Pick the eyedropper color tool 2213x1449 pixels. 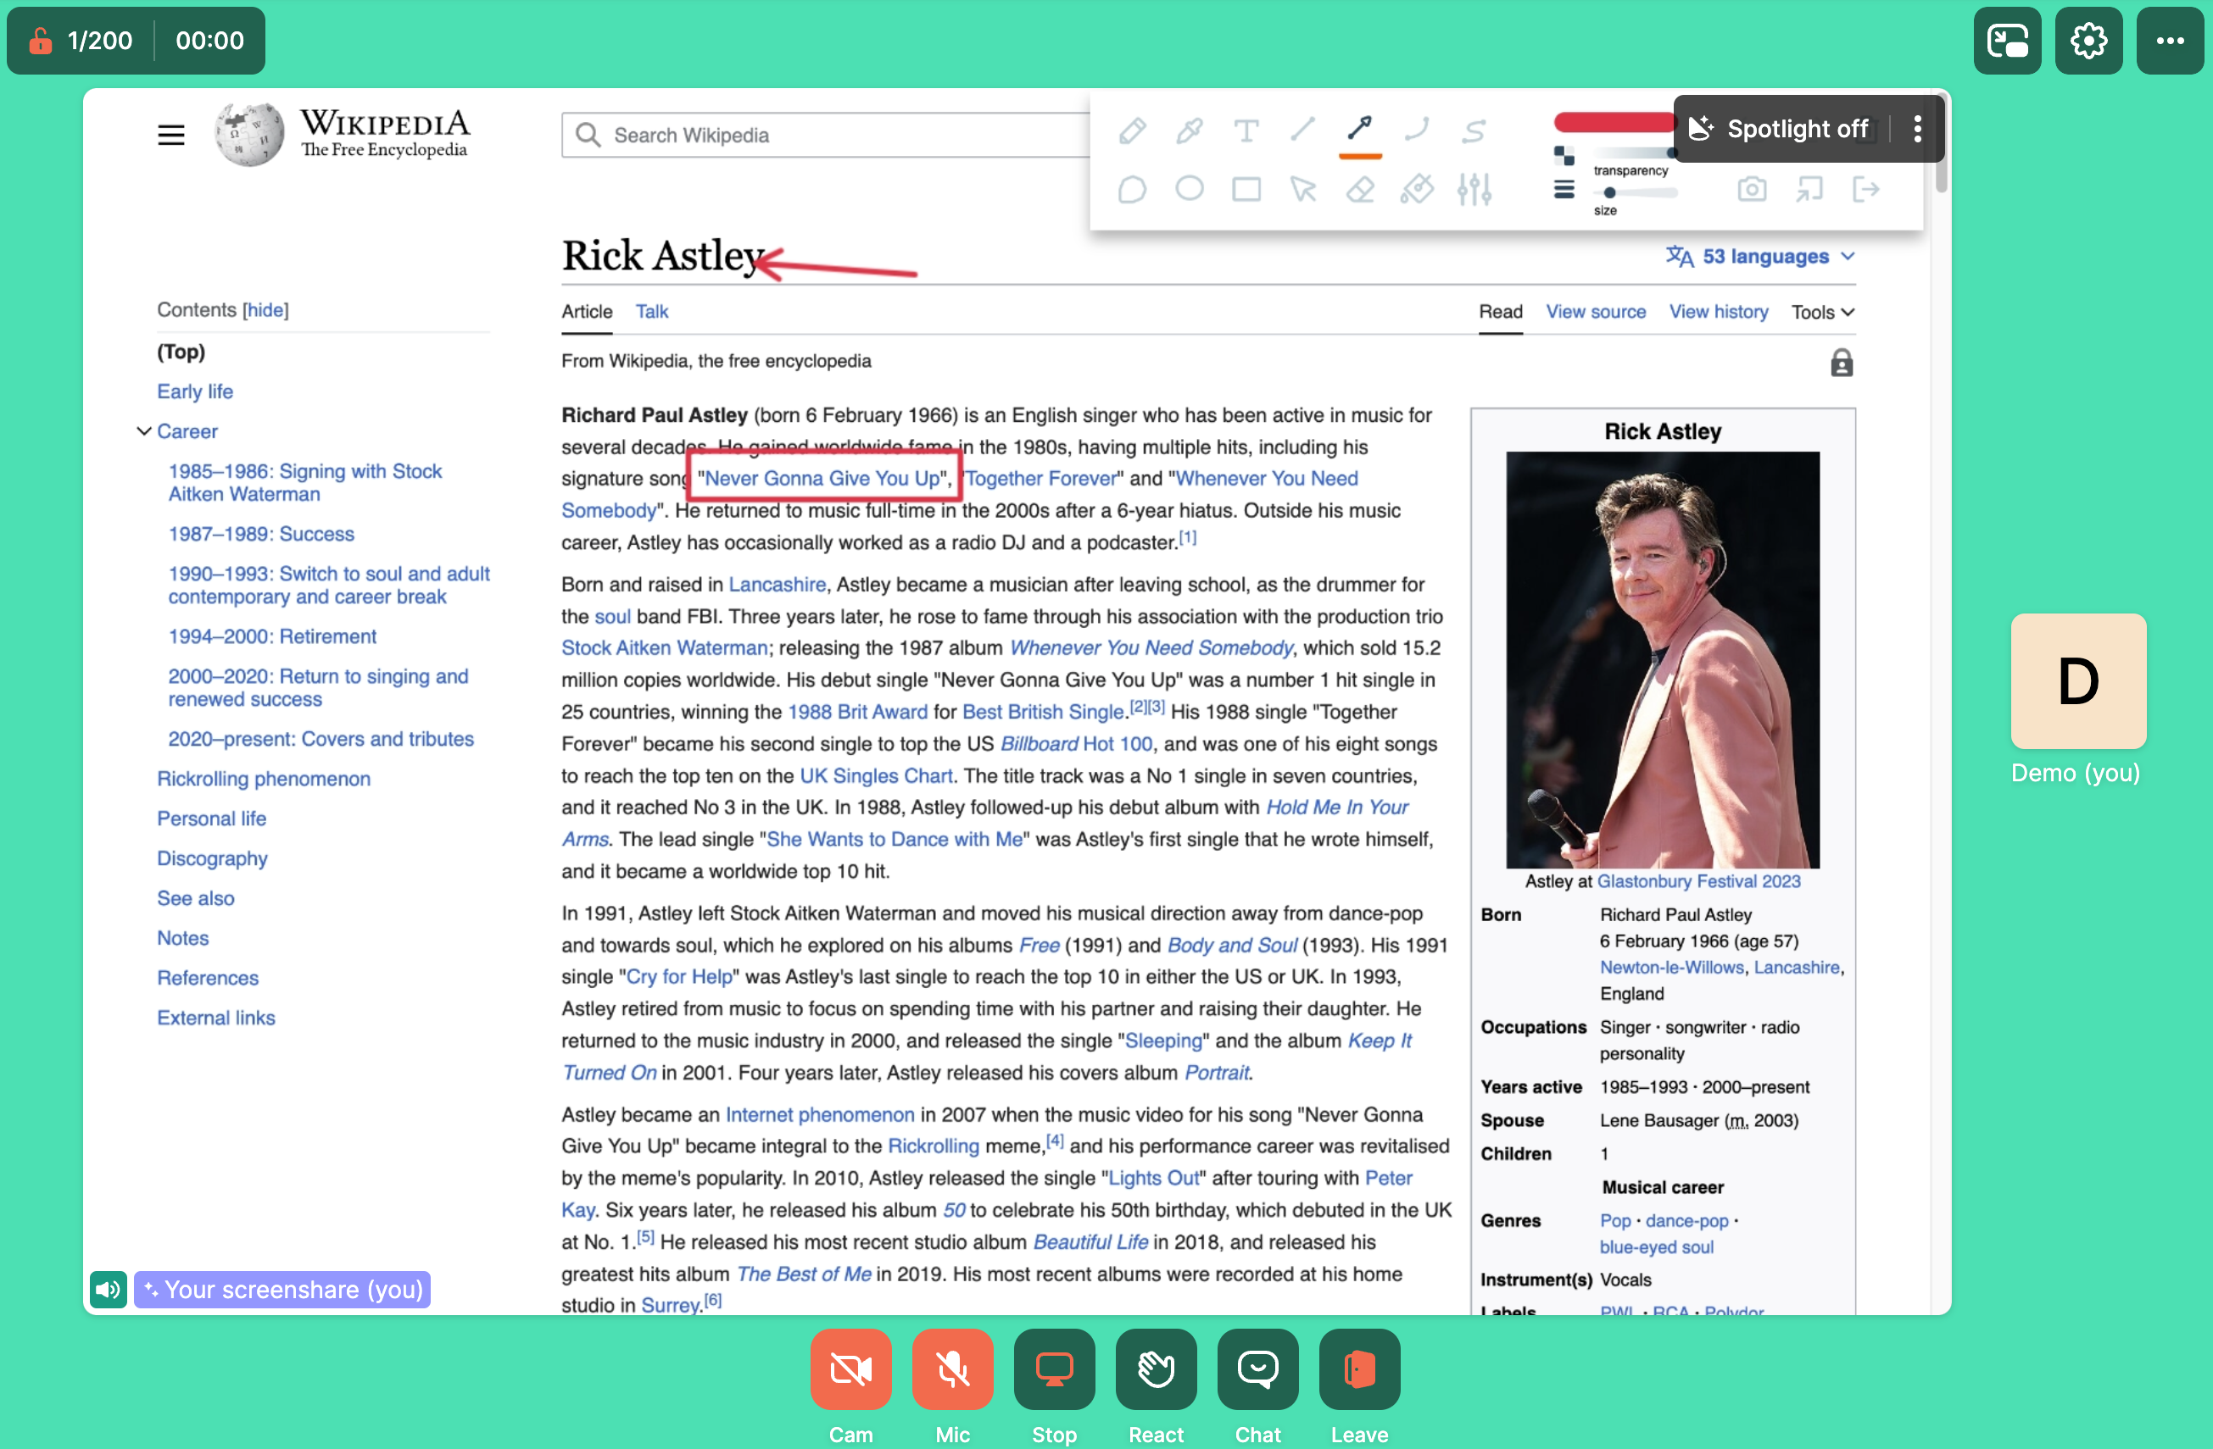(x=1189, y=130)
